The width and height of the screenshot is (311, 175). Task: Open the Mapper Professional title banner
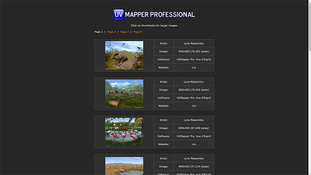click(x=154, y=15)
